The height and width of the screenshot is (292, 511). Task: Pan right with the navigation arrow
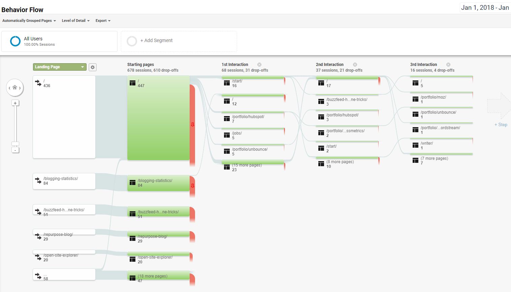tap(20, 88)
